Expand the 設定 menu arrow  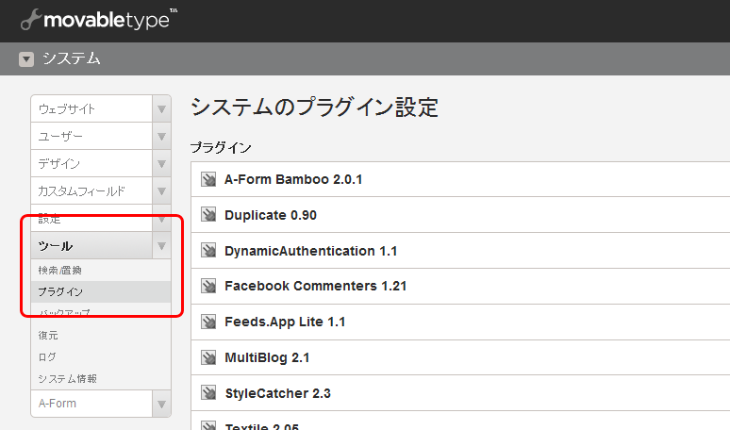(x=161, y=218)
